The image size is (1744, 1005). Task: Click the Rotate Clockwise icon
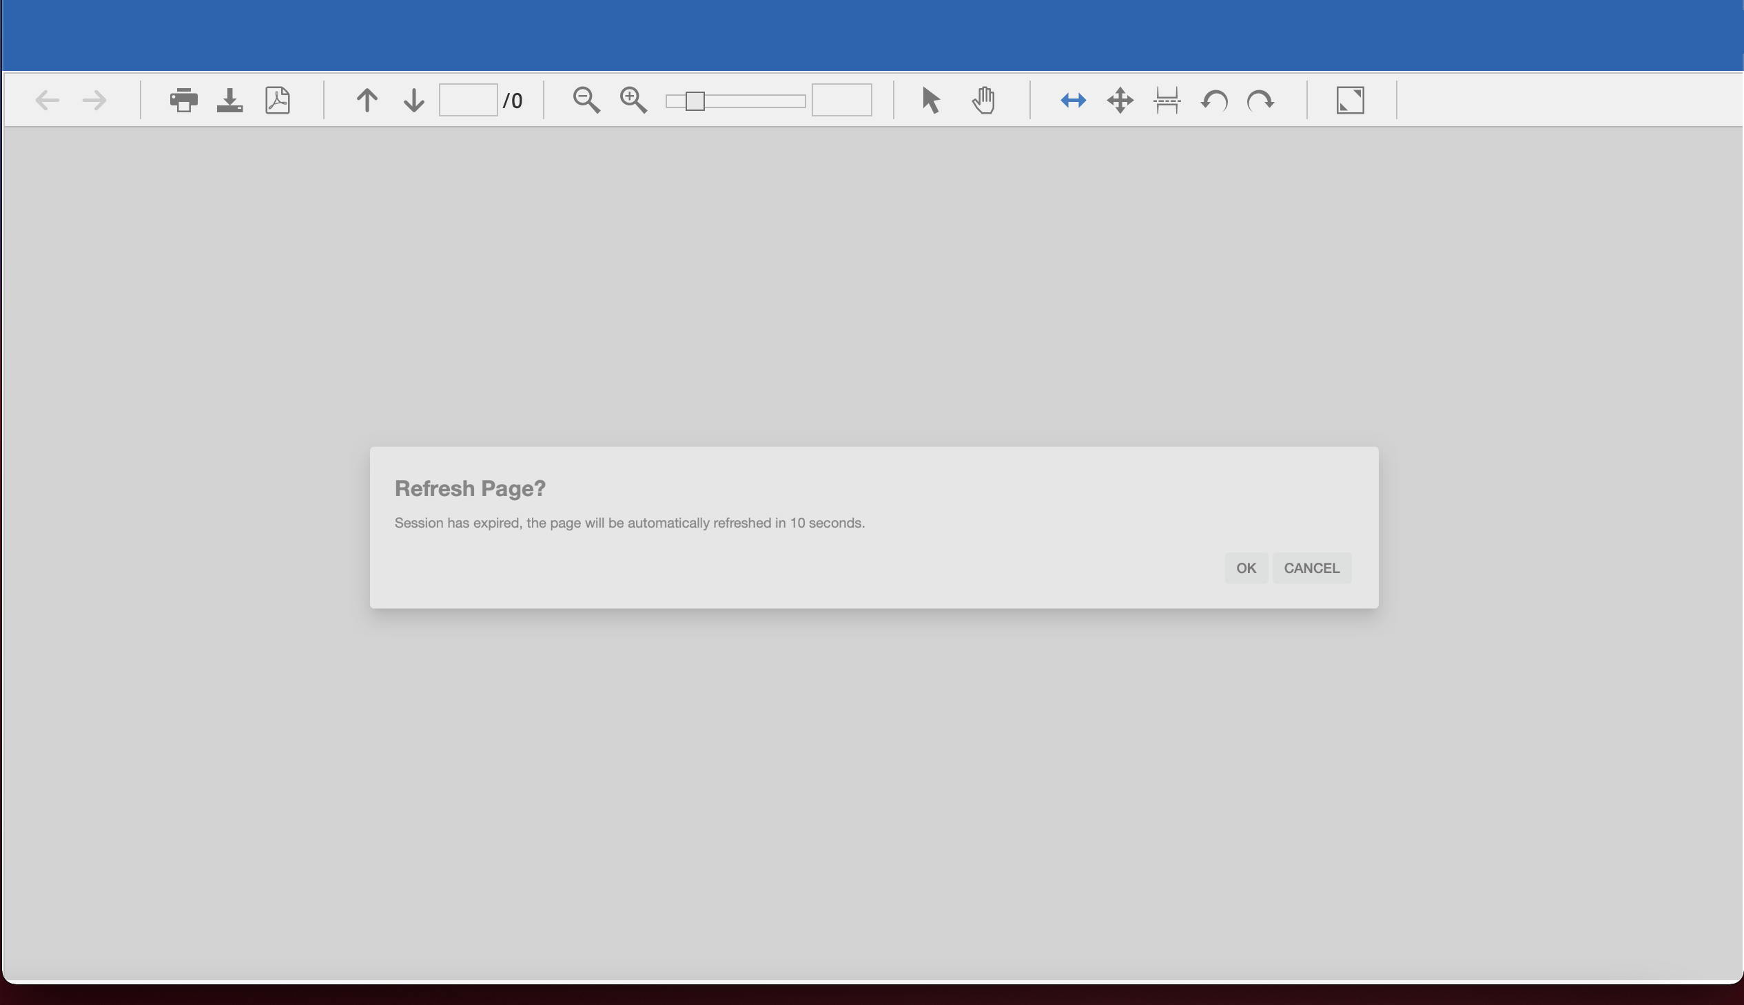1262,101
